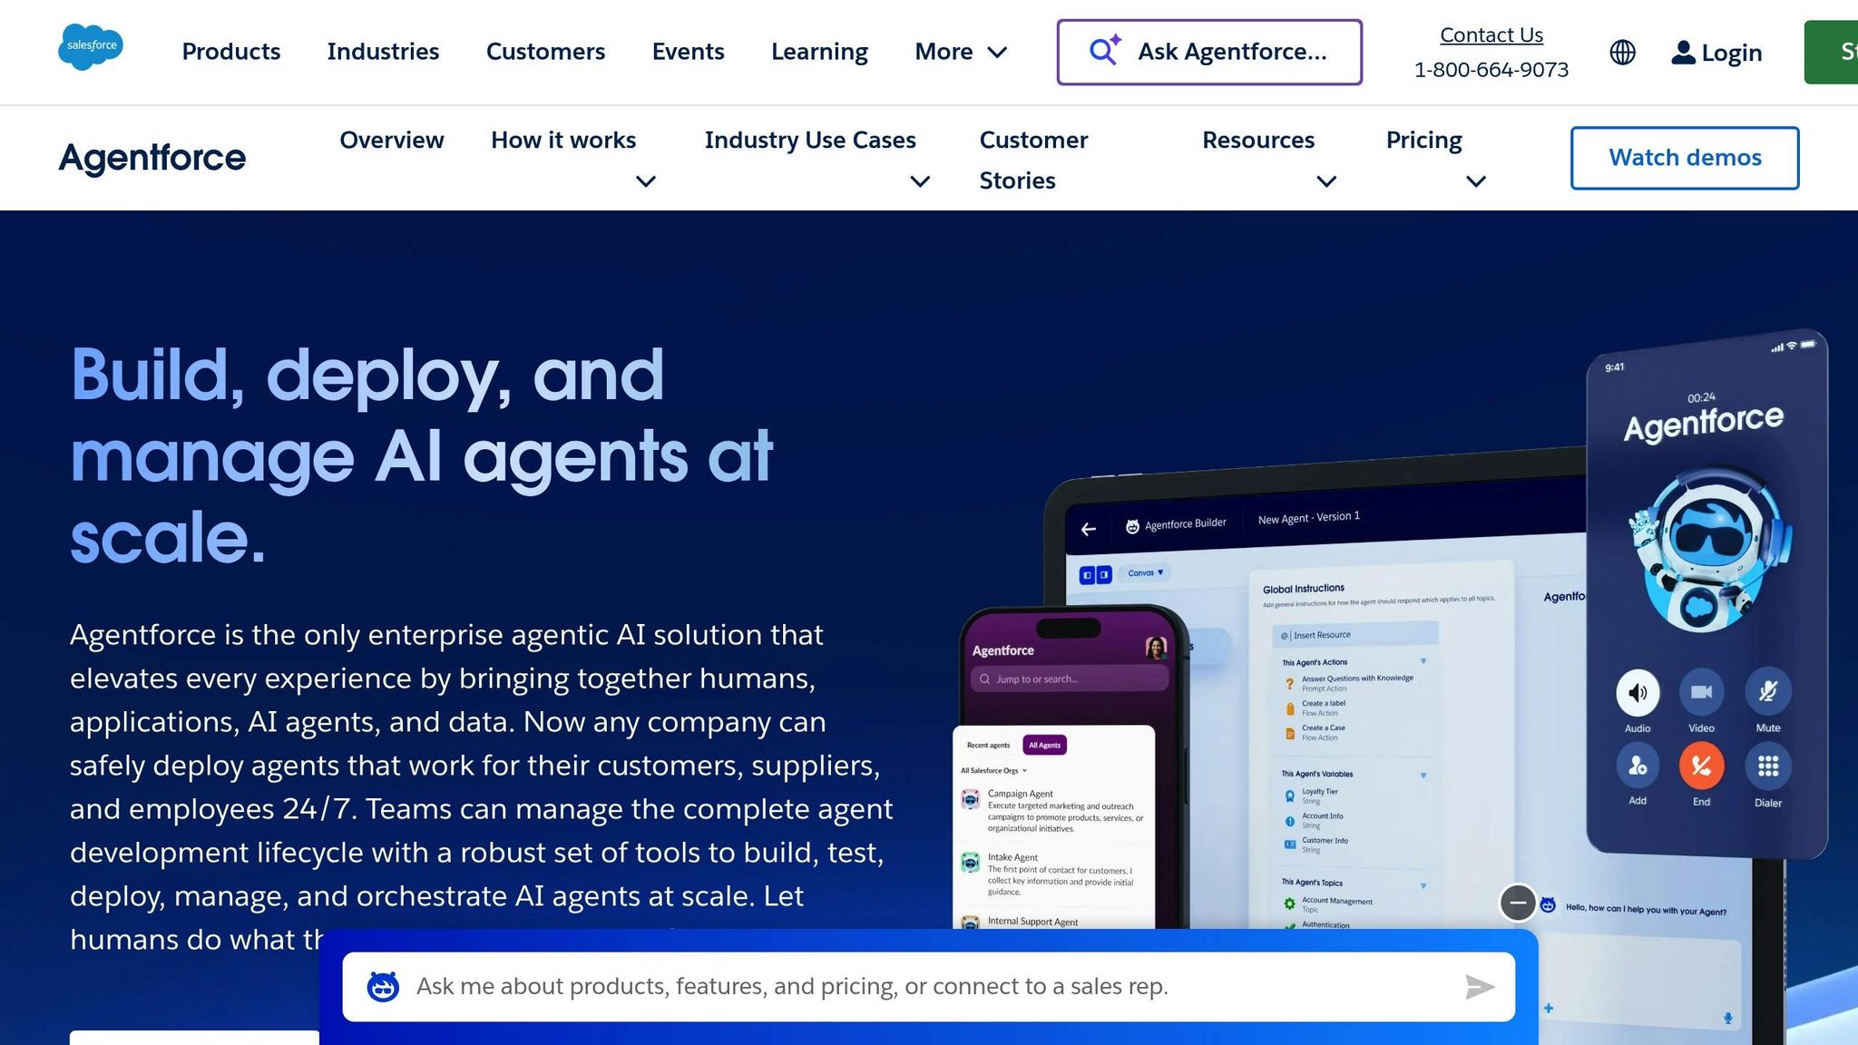This screenshot has width=1858, height=1045.
Task: Click the Insert Resource field
Action: [x=1355, y=634]
